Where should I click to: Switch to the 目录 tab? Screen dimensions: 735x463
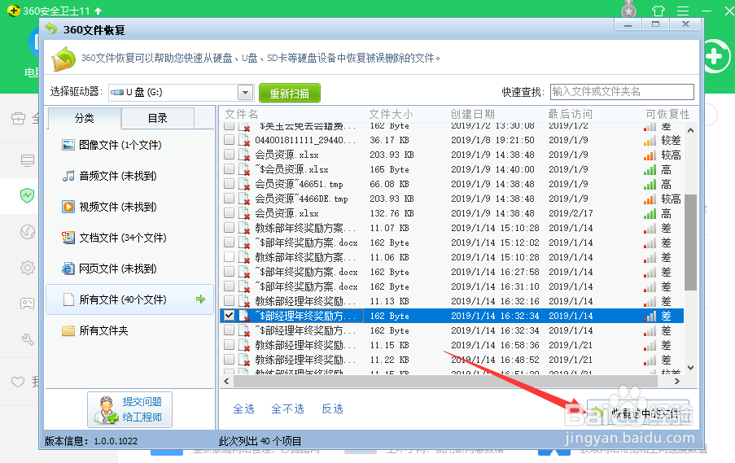click(158, 118)
